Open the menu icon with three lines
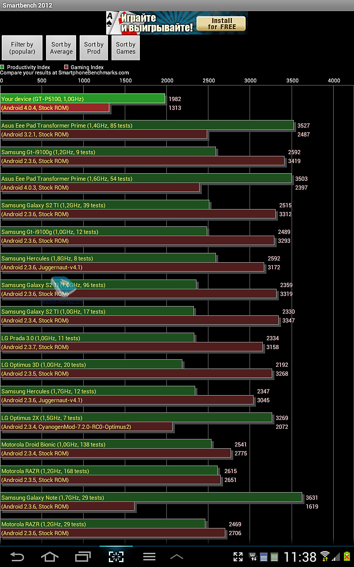 (x=149, y=557)
